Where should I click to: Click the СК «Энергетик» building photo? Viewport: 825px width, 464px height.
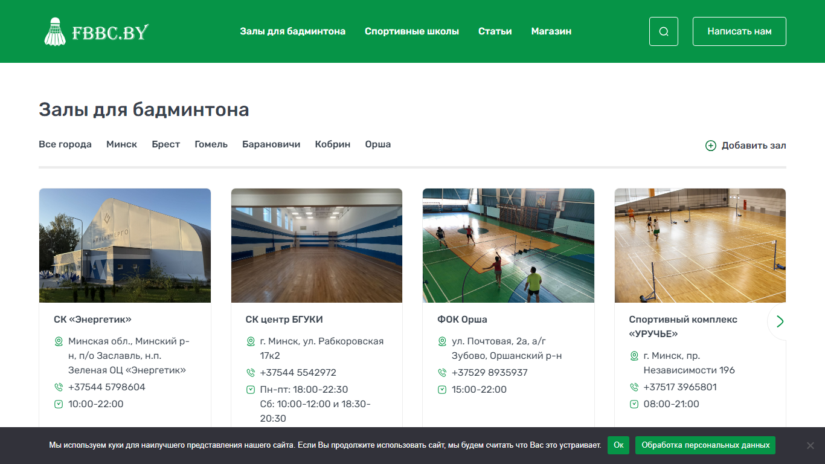(x=125, y=245)
